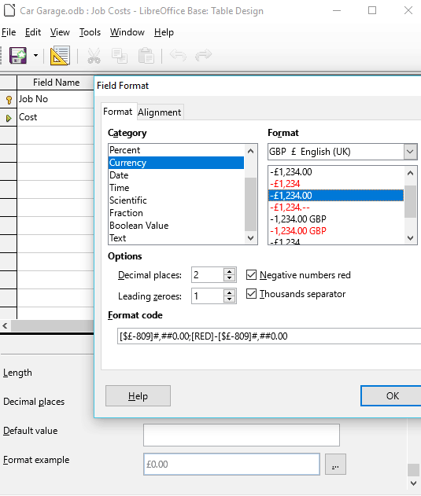Close the Table Design window
This screenshot has height=496, width=421.
408,10
